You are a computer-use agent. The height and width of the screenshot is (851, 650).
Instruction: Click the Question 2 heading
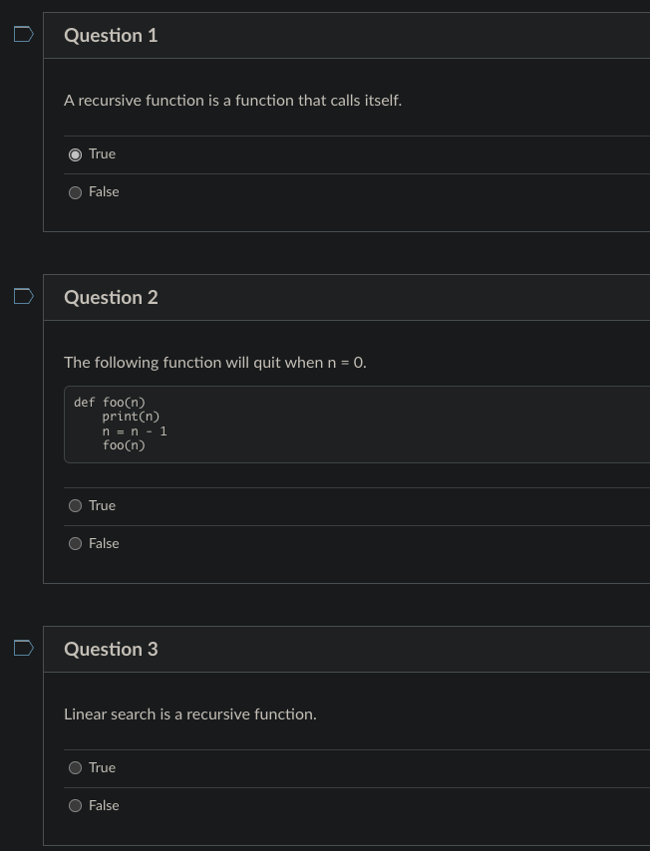tap(111, 297)
